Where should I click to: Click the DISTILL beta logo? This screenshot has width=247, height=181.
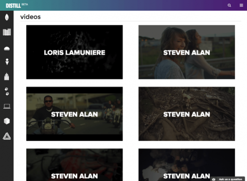17,5
